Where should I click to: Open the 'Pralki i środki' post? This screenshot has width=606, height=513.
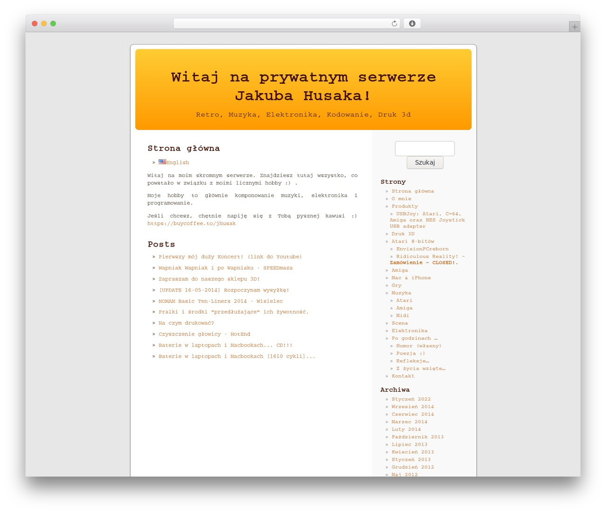coord(233,312)
